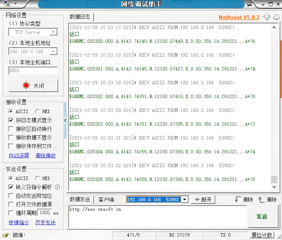The height and width of the screenshot is (240, 282).
Task: Select HEX radio in 接收设置
Action: click(x=37, y=112)
